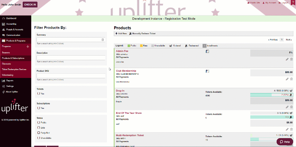This screenshot has width=296, height=147.
Task: Open the Dashboard sidebar item
Action: point(11,18)
